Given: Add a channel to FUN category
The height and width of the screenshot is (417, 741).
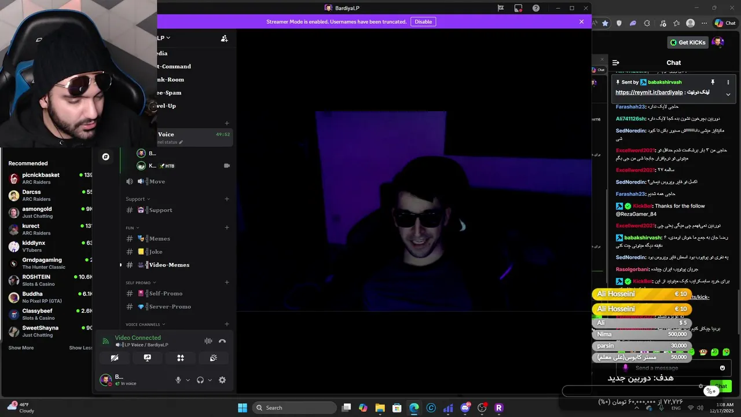Looking at the screenshot, I should point(227,228).
